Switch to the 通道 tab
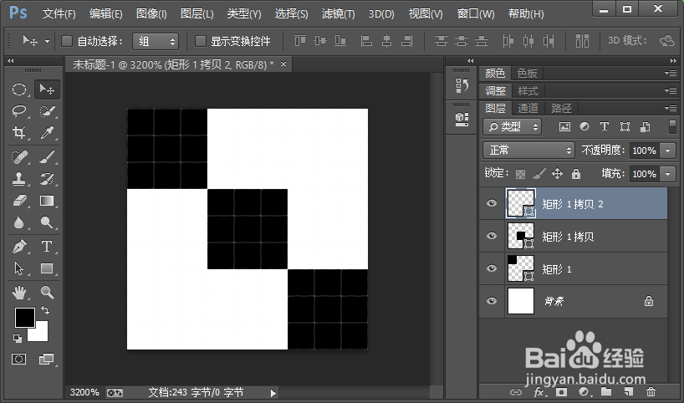The width and height of the screenshot is (684, 403). 528,108
